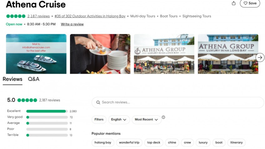Click the share icon near Save

point(234,3)
